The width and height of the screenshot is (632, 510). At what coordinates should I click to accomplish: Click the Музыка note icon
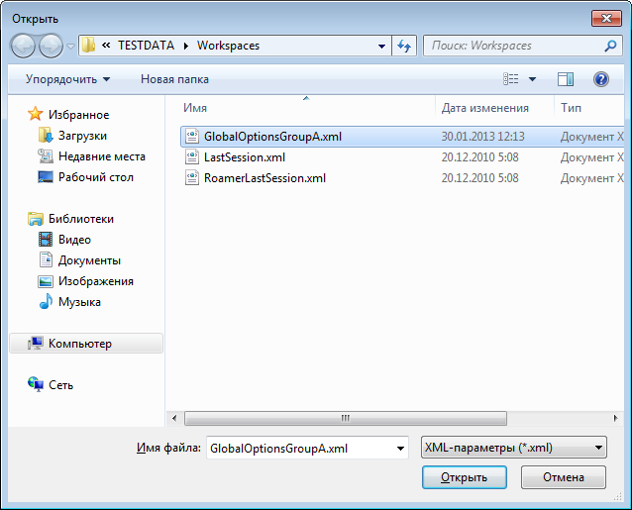coord(46,301)
